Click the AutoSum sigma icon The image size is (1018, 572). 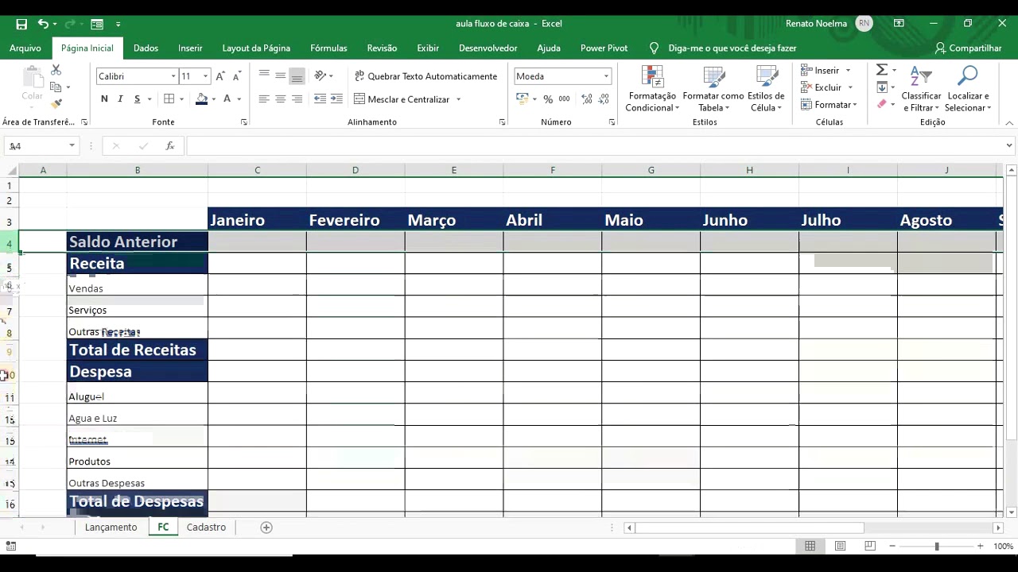click(882, 70)
